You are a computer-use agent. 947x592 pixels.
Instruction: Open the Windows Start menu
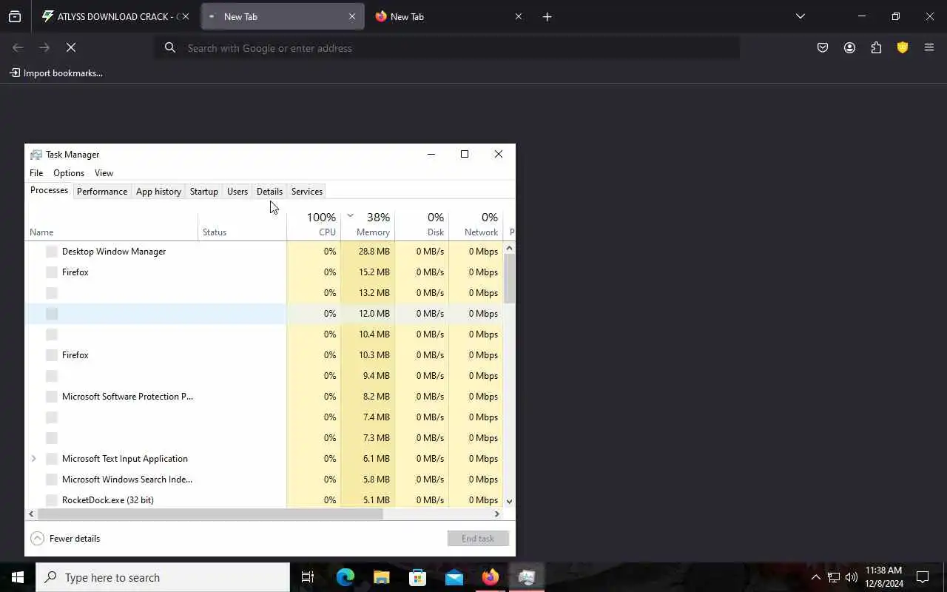18,577
